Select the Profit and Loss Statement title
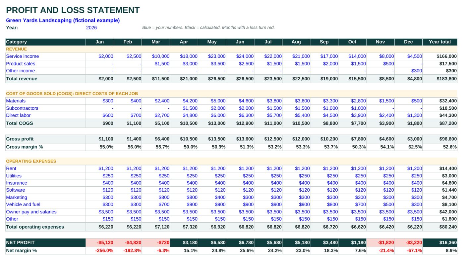 coord(73,10)
